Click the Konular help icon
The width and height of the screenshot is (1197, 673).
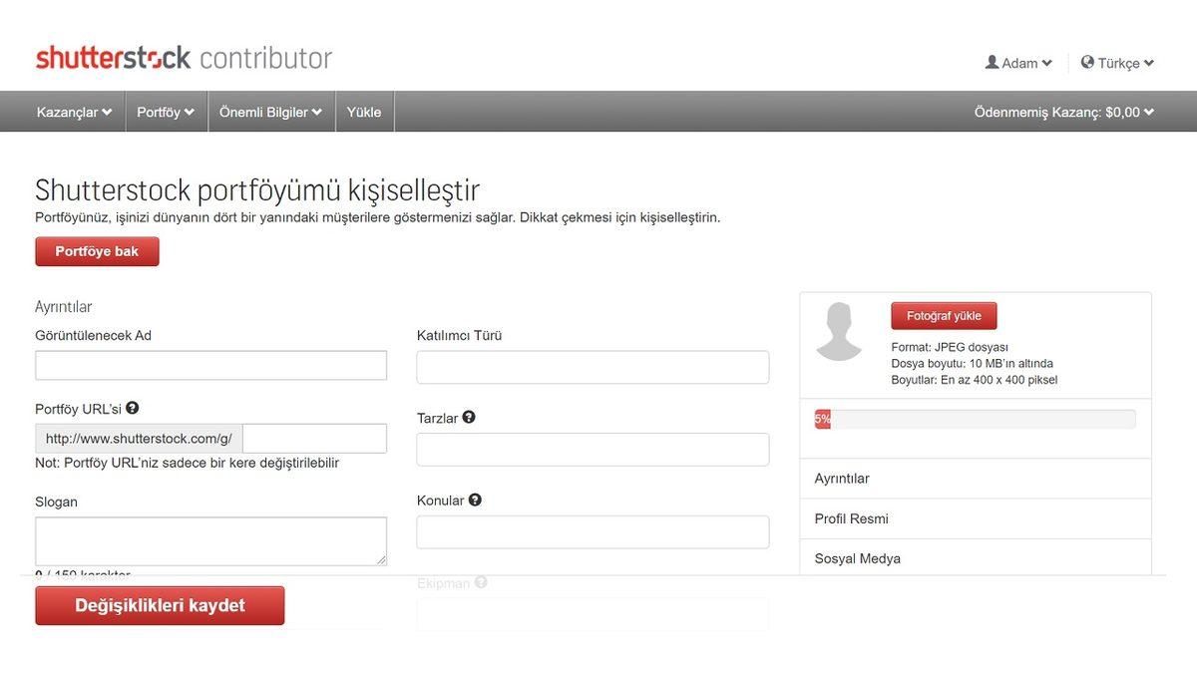click(x=474, y=500)
